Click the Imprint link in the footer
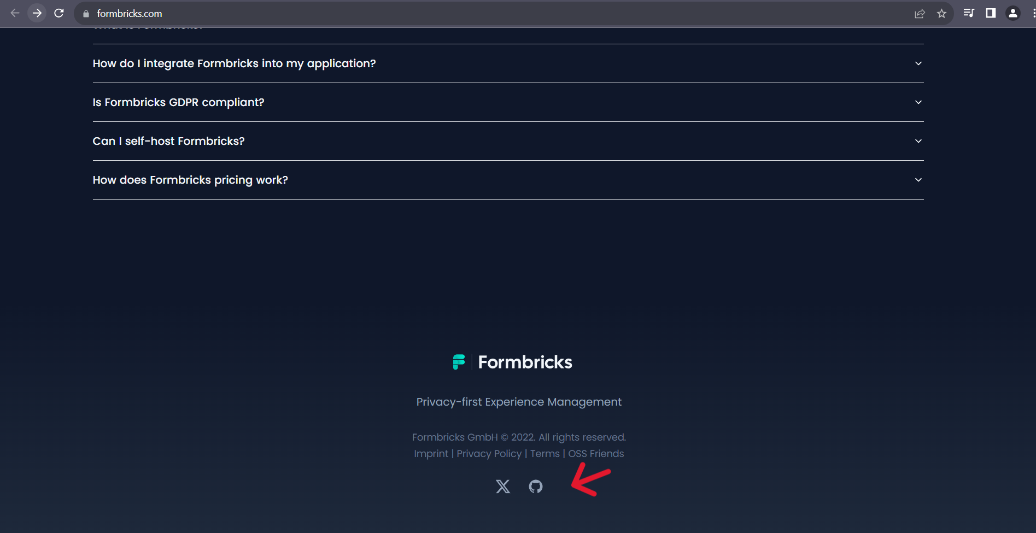Viewport: 1036px width, 533px height. 431,453
